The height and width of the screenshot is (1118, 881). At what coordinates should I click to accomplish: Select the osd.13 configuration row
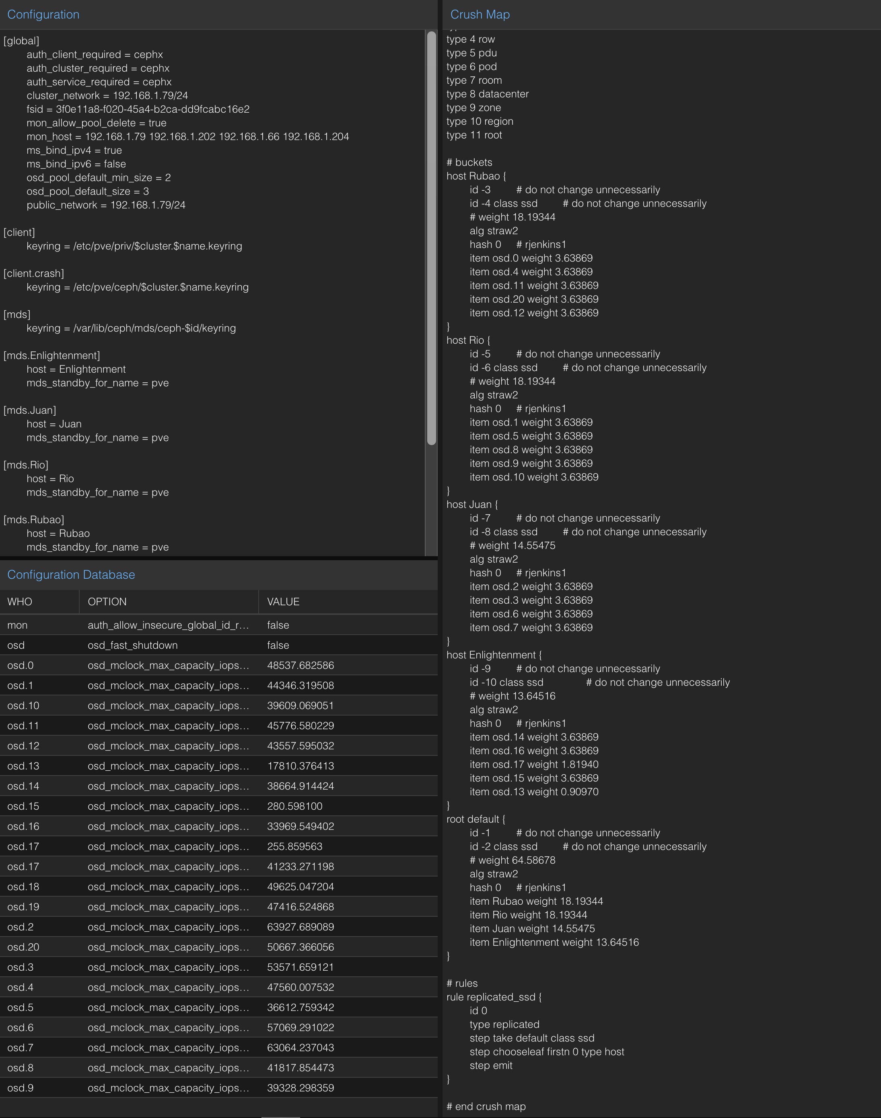pos(168,765)
